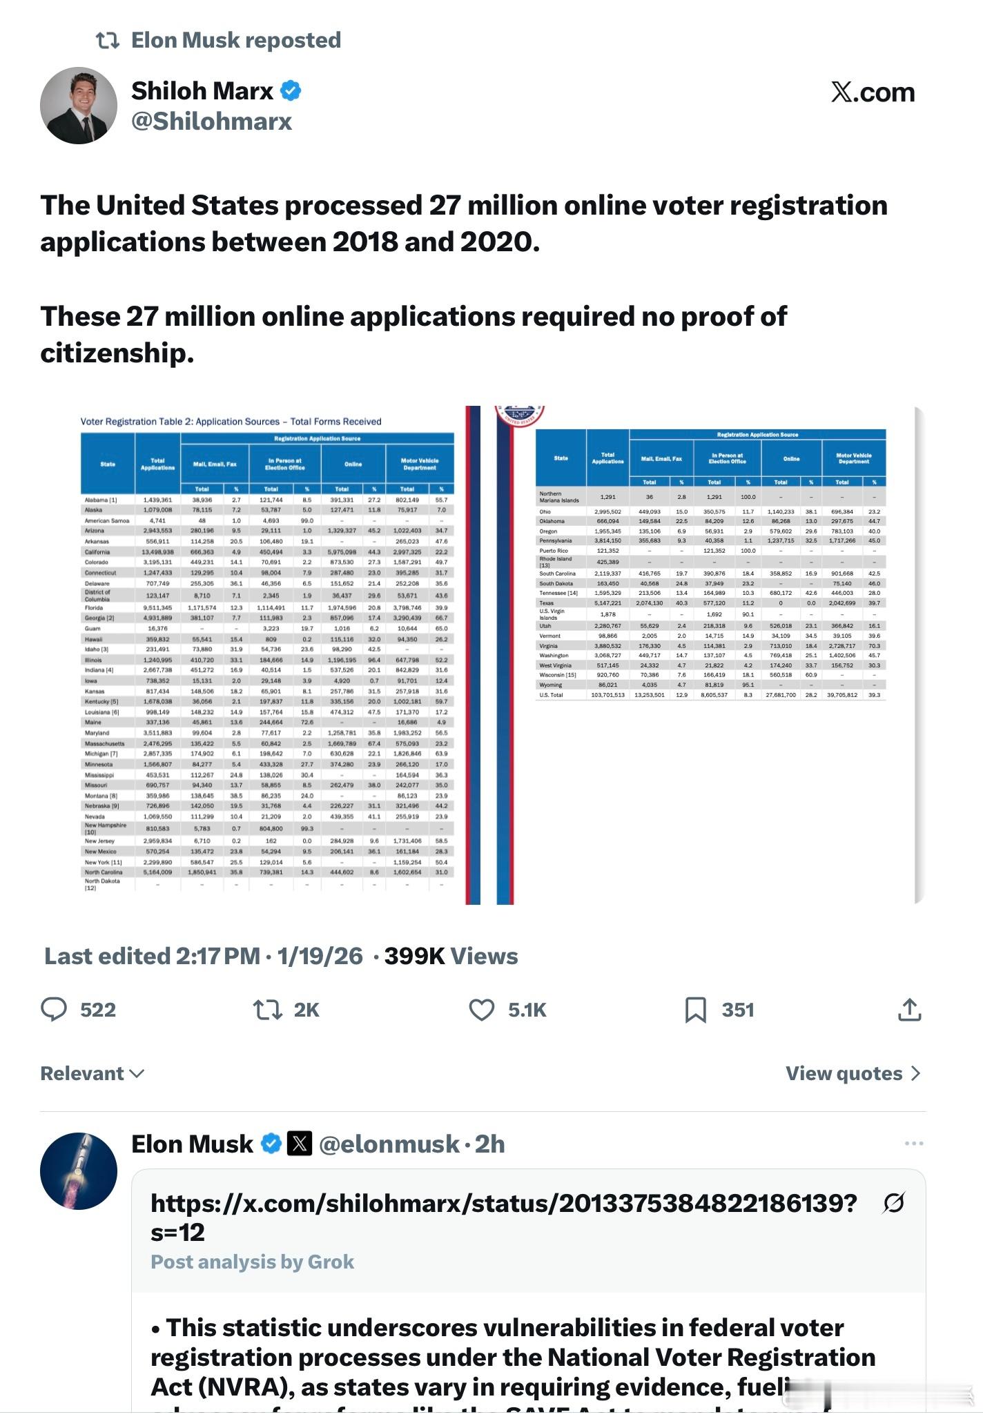Click the 399K Views count

[451, 956]
